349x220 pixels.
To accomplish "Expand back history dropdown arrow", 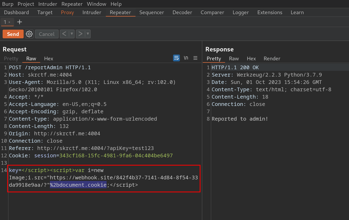I will [x=71, y=34].
